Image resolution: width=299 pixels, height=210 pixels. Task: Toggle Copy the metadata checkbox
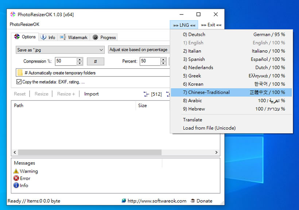point(19,82)
